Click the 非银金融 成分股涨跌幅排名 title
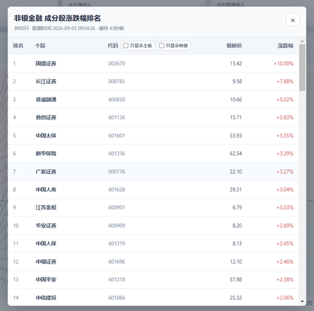Image resolution: width=314 pixels, height=311 pixels. pos(57,18)
